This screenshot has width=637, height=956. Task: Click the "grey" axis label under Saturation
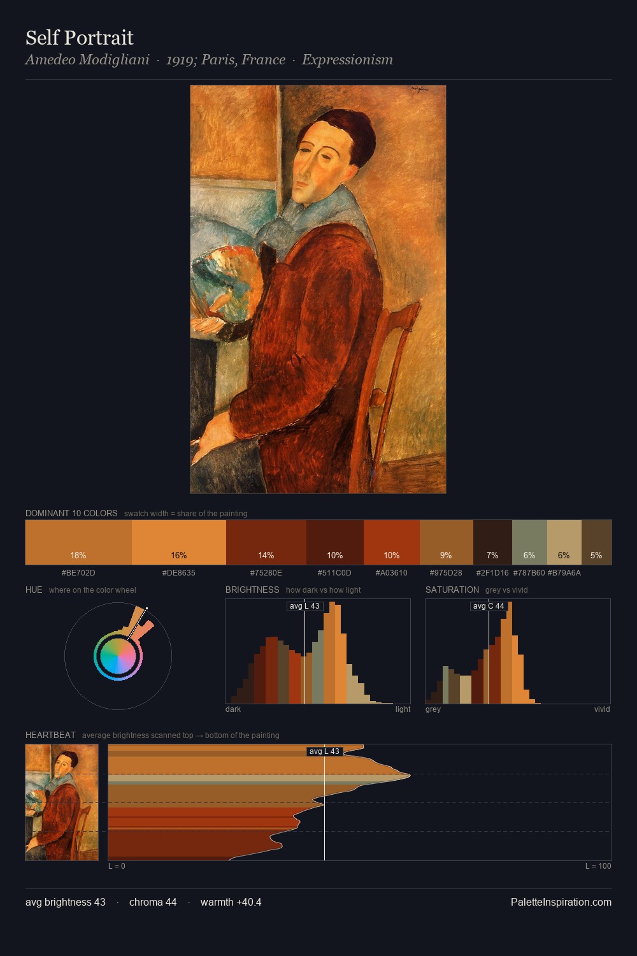[x=433, y=709]
